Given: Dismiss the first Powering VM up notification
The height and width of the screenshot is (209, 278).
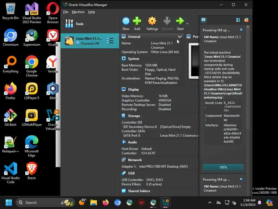Looking at the screenshot, I should click(241, 30).
